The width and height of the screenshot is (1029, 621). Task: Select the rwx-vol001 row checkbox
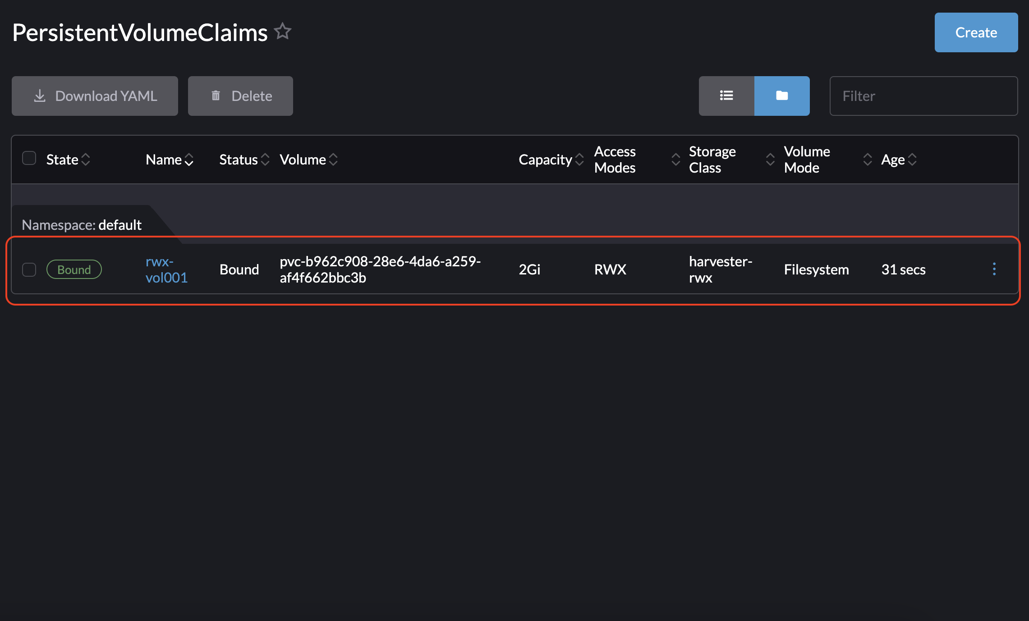pos(29,269)
